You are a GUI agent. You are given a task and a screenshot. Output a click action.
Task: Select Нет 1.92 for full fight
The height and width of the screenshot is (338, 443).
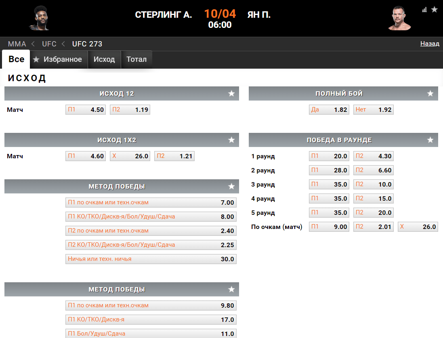(374, 110)
